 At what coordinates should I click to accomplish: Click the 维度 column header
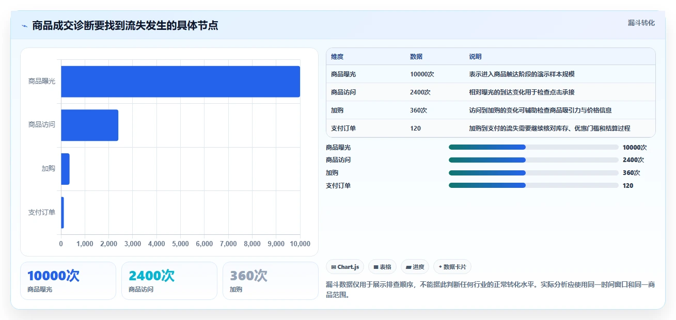click(337, 57)
